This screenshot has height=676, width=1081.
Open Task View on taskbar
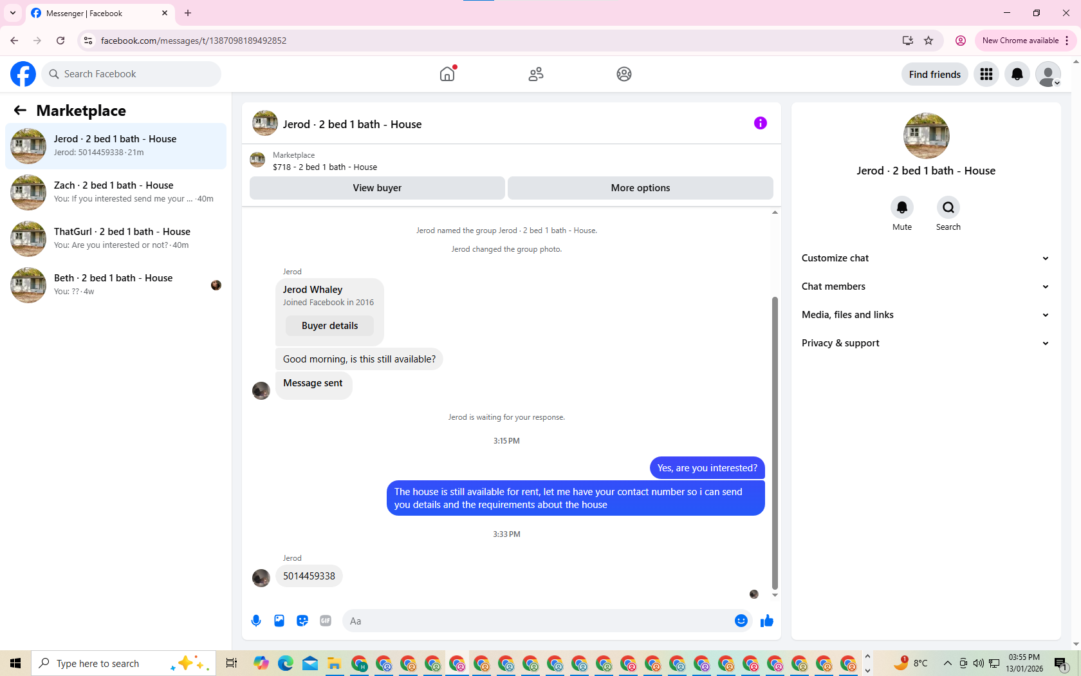click(x=232, y=663)
